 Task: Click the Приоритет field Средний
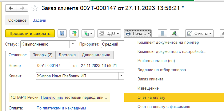pyautogui.click(x=113, y=44)
